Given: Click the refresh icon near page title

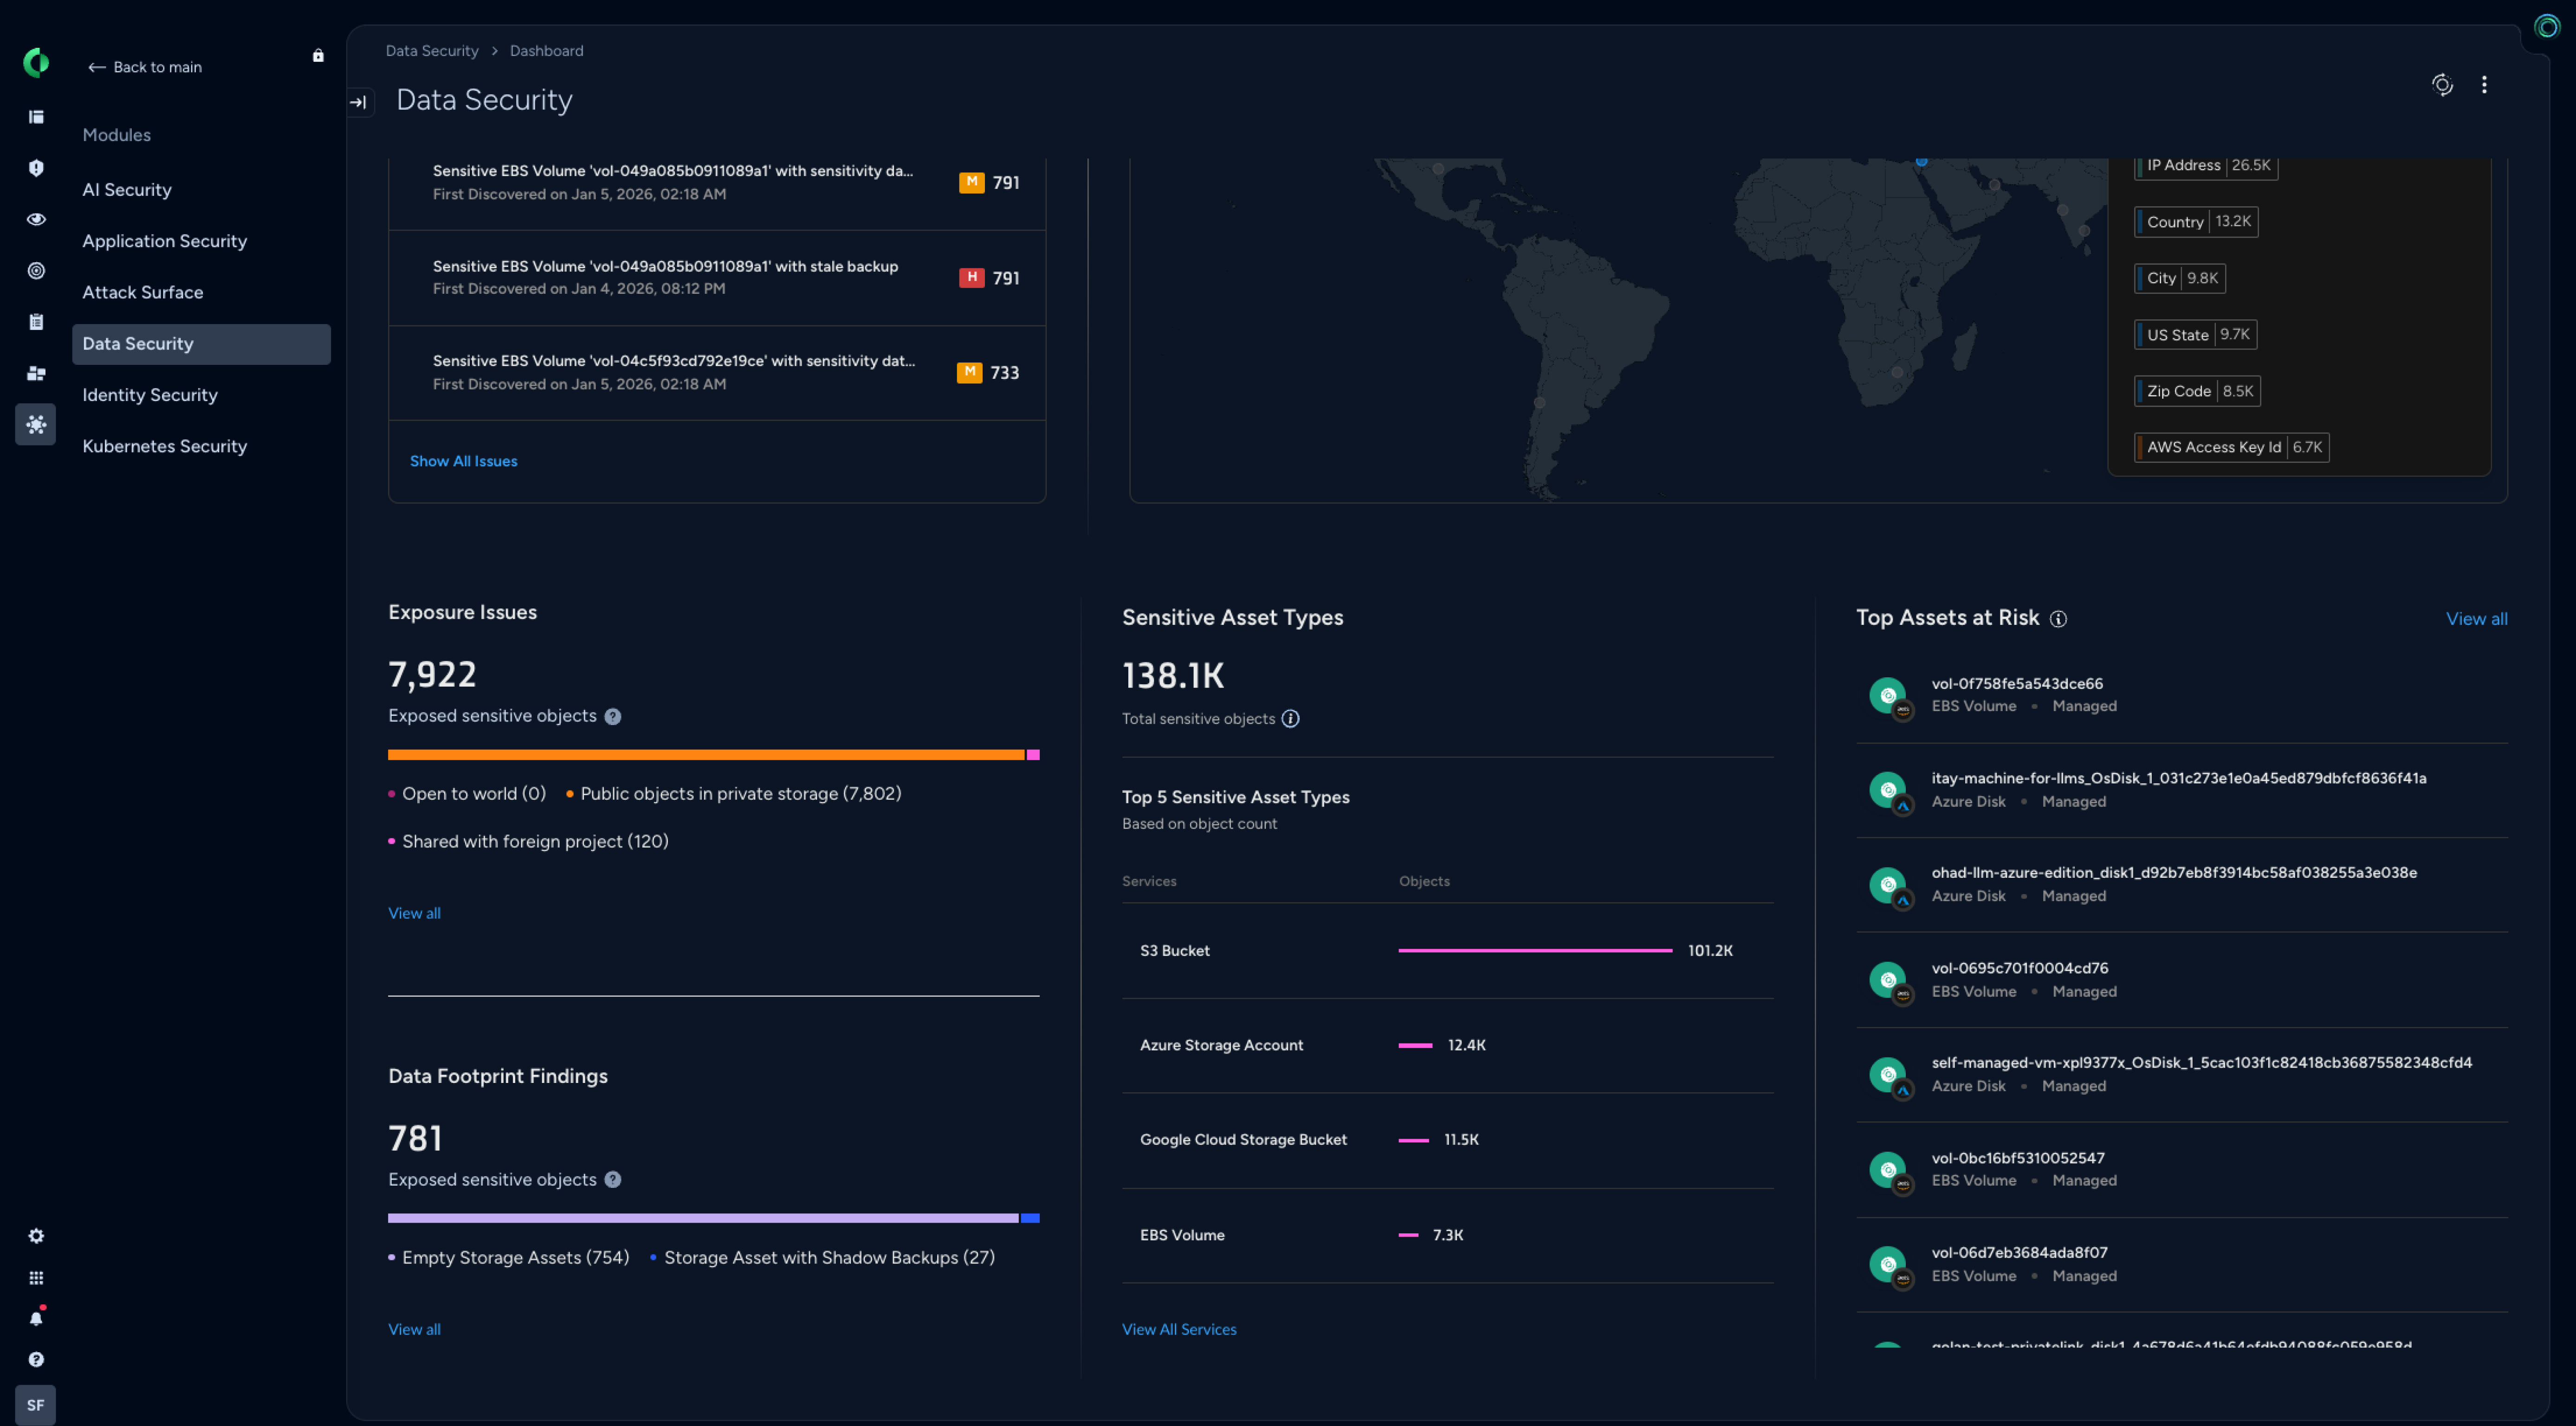Looking at the screenshot, I should 2442,85.
